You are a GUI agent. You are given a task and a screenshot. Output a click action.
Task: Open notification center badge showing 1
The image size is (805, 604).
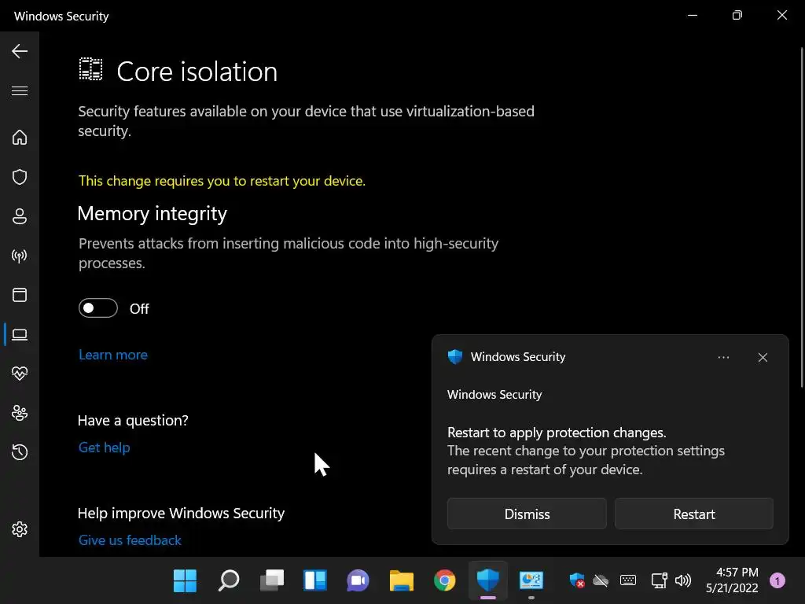pyautogui.click(x=777, y=580)
